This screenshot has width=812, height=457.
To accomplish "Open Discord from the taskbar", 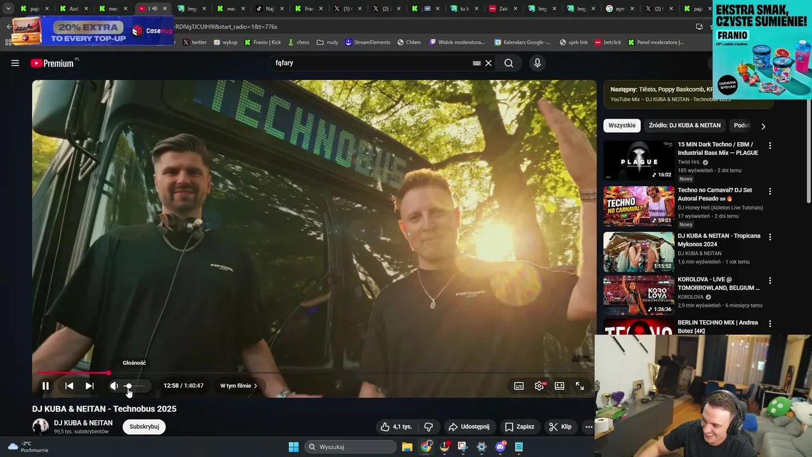I will pos(501,447).
